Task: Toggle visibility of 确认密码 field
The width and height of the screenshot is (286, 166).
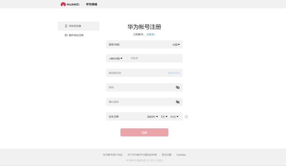Action: 178,102
